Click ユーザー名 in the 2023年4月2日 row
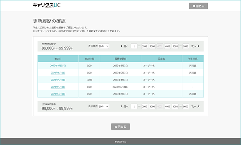Image resolution: width=241 pixels, height=145 pixels. (x=149, y=80)
